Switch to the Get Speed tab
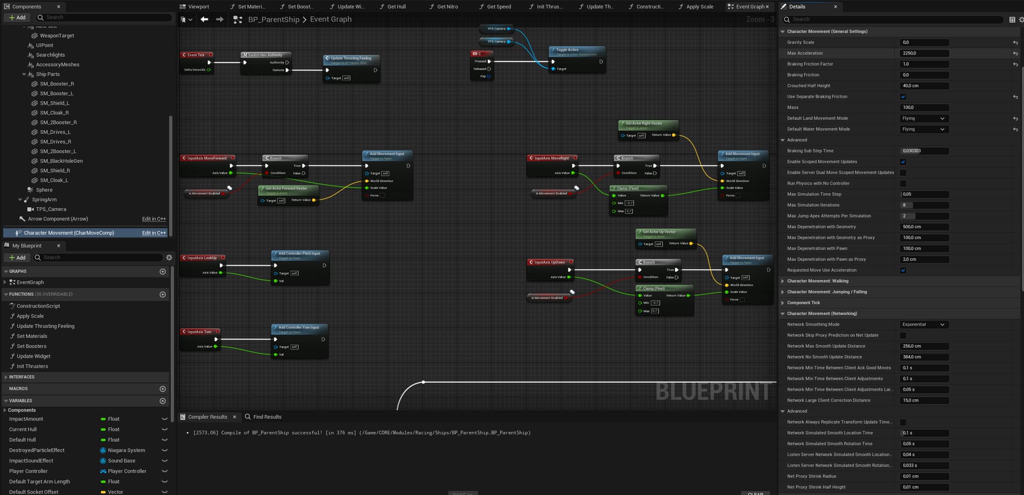The width and height of the screenshot is (1024, 495). click(x=494, y=6)
